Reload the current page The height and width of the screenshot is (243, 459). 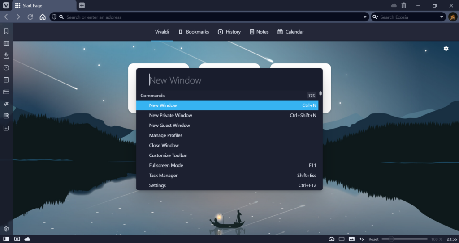tap(30, 17)
